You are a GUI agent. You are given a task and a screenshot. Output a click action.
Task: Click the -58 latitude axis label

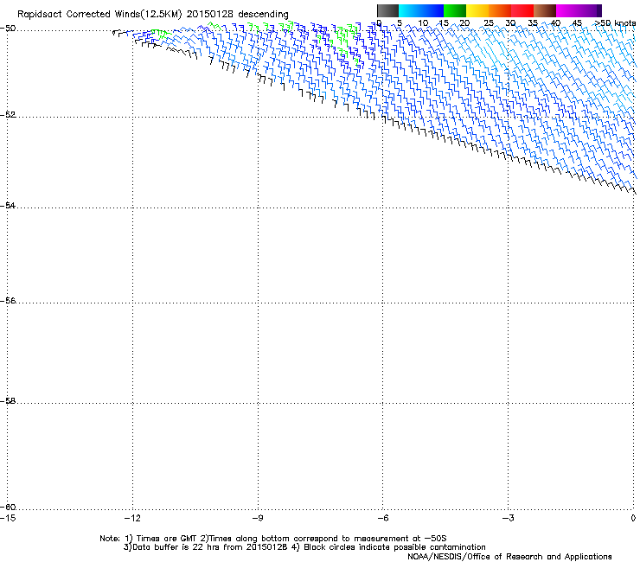pos(8,401)
